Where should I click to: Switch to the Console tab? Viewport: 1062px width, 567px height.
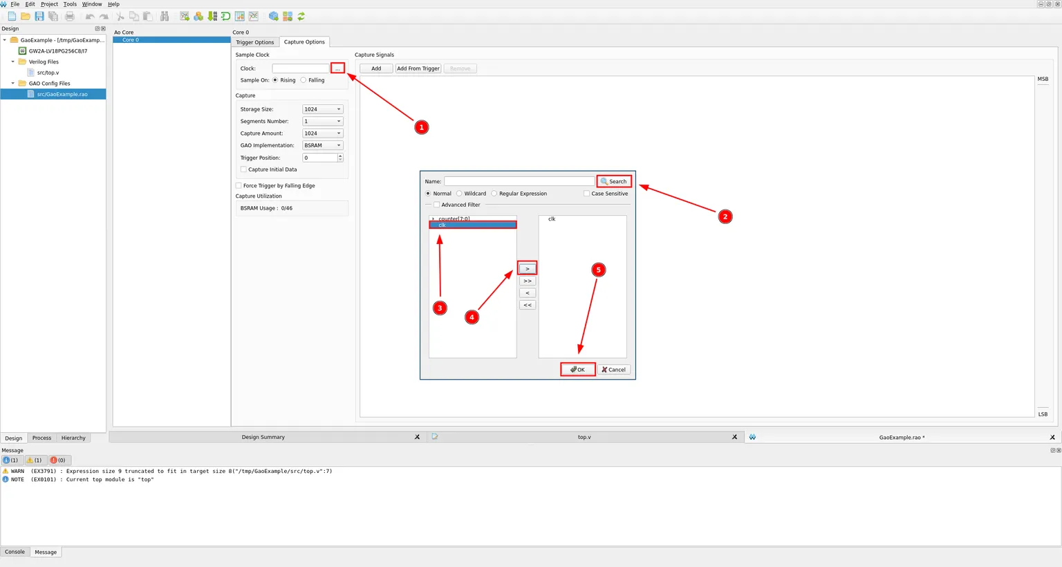pyautogui.click(x=15, y=552)
